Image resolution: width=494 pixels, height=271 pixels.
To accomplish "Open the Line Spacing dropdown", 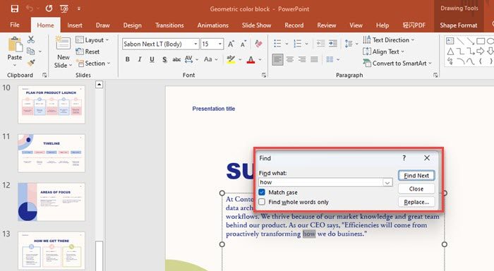I will pos(351,44).
